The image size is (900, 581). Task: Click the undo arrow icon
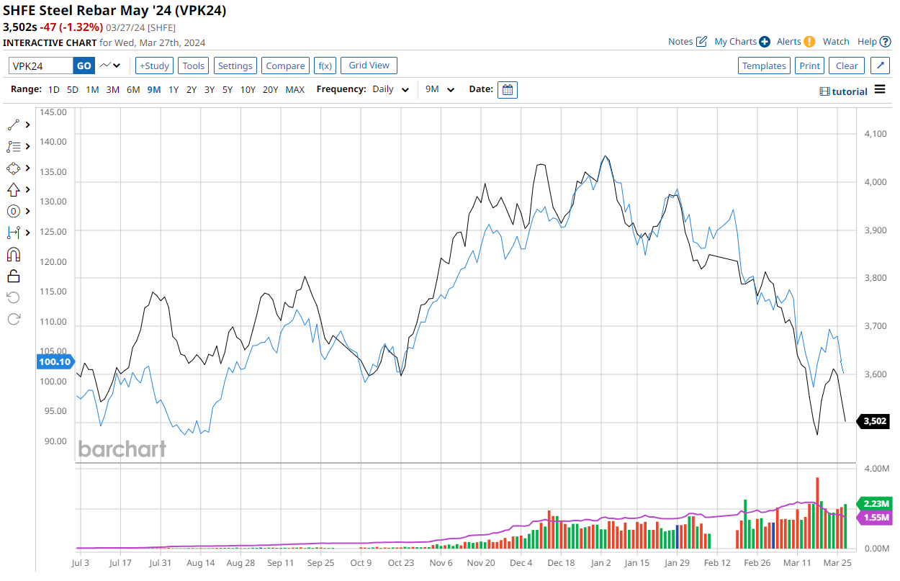(x=14, y=297)
